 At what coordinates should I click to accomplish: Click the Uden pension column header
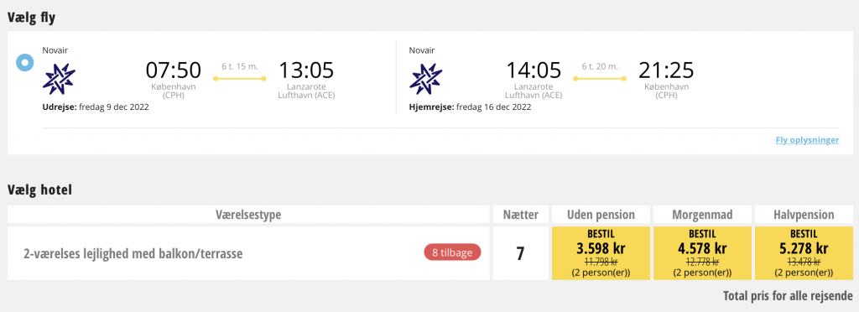pos(601,215)
